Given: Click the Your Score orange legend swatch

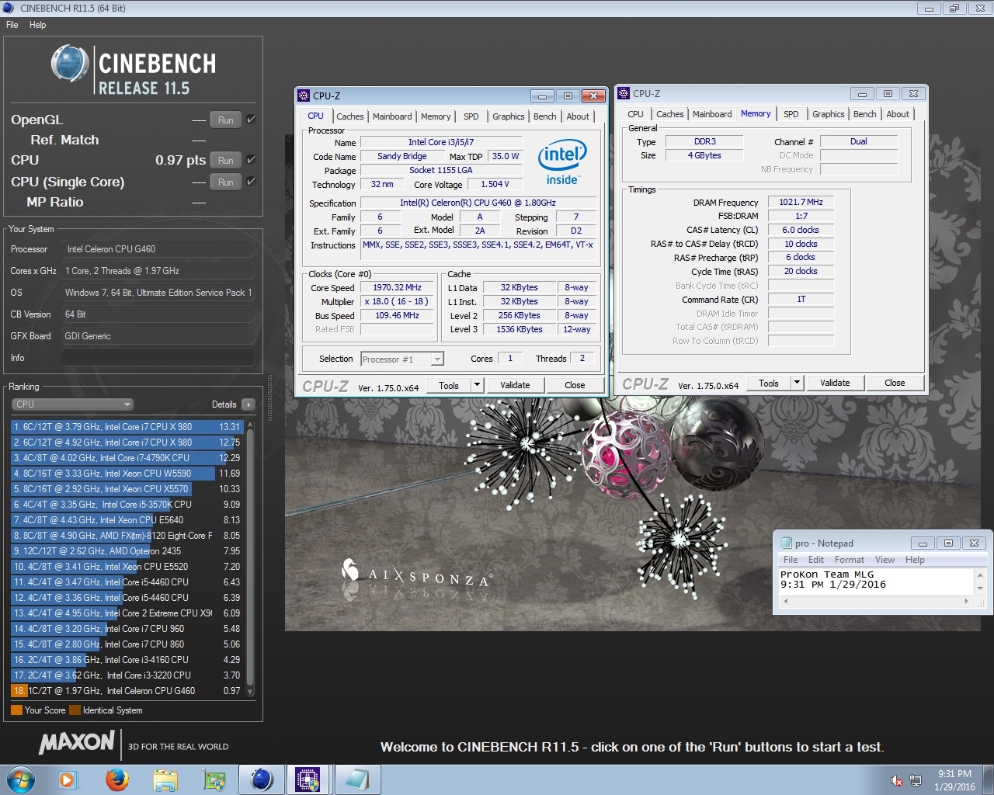Looking at the screenshot, I should [16, 710].
